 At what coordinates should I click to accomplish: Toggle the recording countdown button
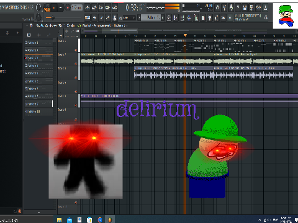click(101, 8)
